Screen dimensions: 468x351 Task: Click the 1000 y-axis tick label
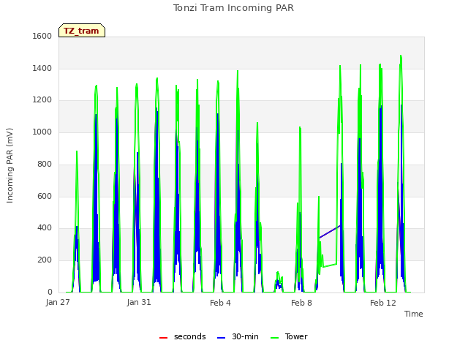pos(42,132)
